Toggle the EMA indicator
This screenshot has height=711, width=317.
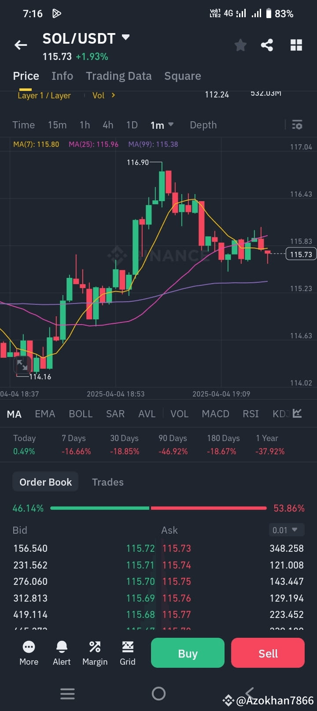click(x=45, y=414)
